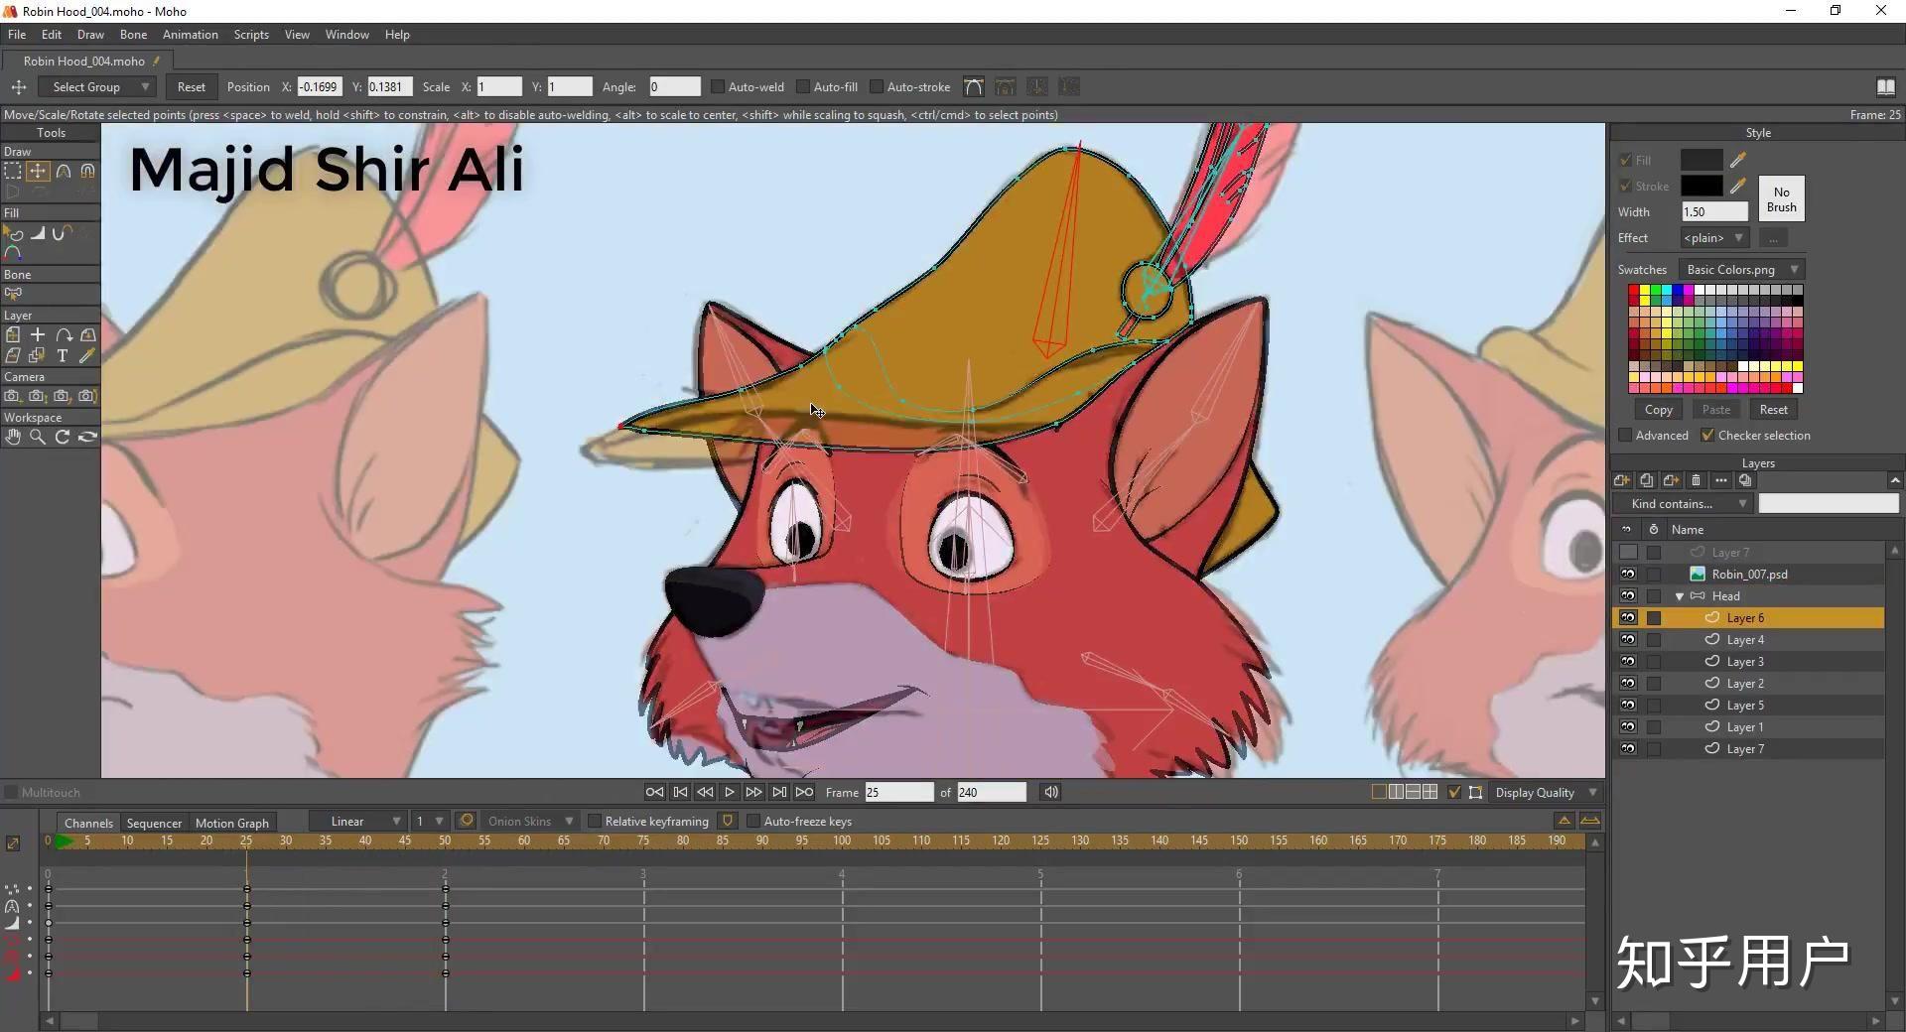This screenshot has height=1032, width=1906.
Task: Switch to the Motion Graph tab
Action: point(231,823)
